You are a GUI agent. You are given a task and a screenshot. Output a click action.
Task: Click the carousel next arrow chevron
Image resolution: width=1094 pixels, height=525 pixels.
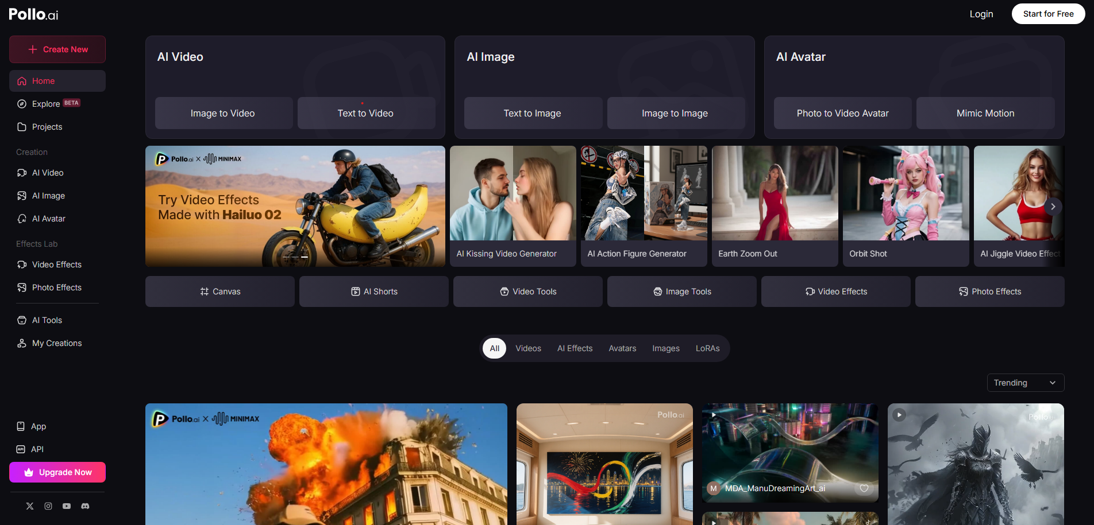pos(1053,207)
